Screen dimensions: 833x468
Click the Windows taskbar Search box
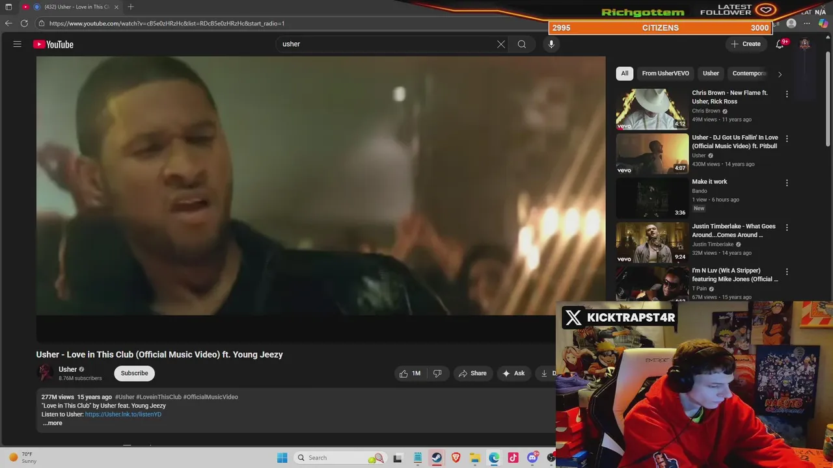point(340,458)
